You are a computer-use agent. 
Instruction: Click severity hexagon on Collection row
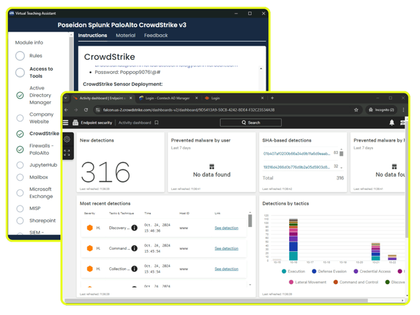[x=90, y=269]
